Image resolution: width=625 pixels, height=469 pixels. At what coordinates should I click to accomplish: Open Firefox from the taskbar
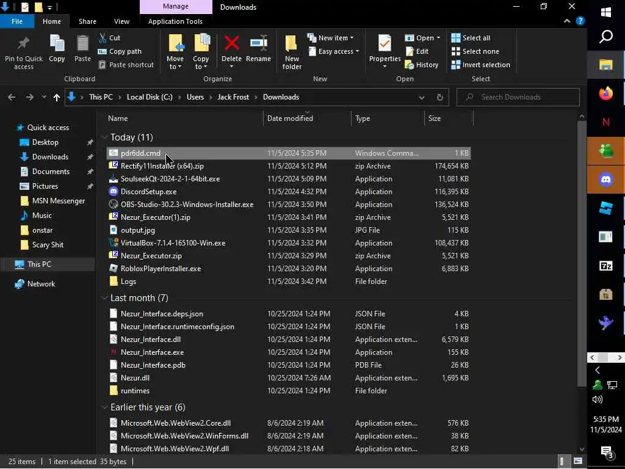[605, 93]
